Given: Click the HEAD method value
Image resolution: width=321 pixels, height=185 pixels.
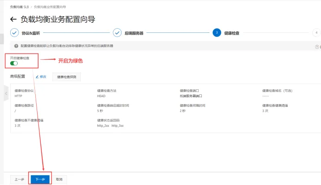Looking at the screenshot, I should pyautogui.click(x=101, y=96).
